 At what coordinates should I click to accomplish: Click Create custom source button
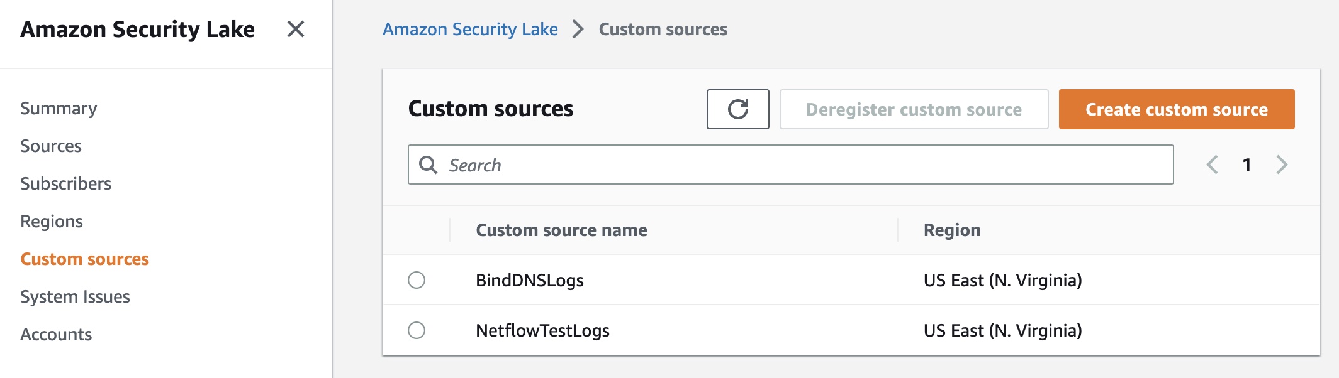(1176, 109)
